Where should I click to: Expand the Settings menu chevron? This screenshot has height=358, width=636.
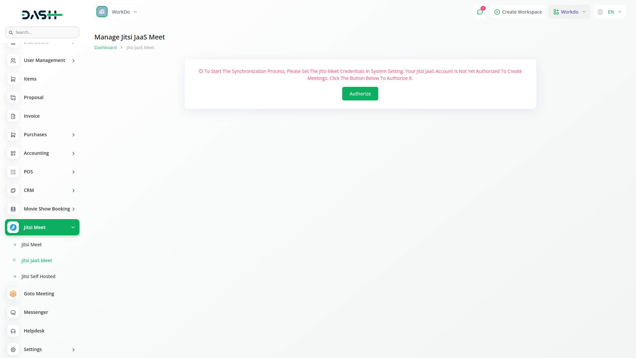tap(73, 349)
